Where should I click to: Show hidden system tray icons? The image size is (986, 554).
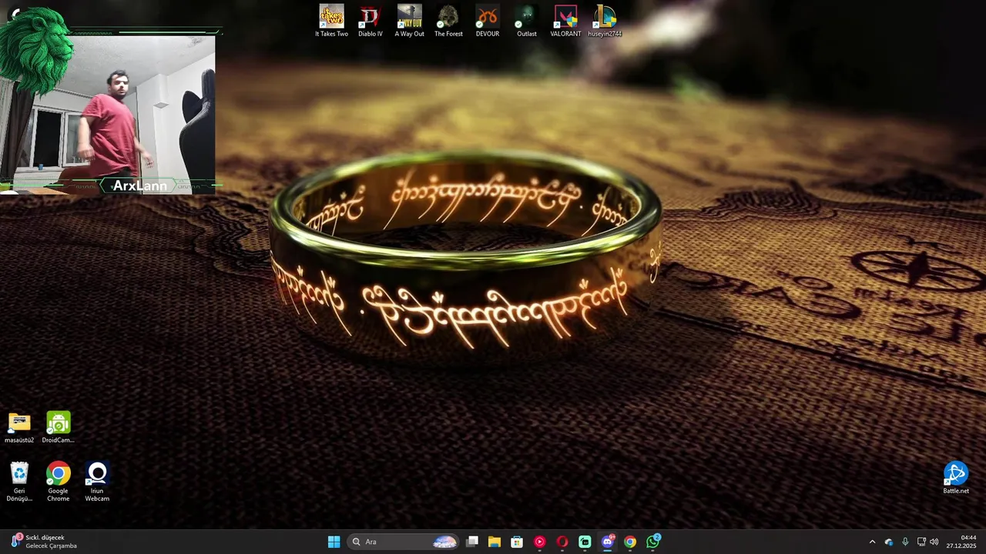tap(872, 542)
